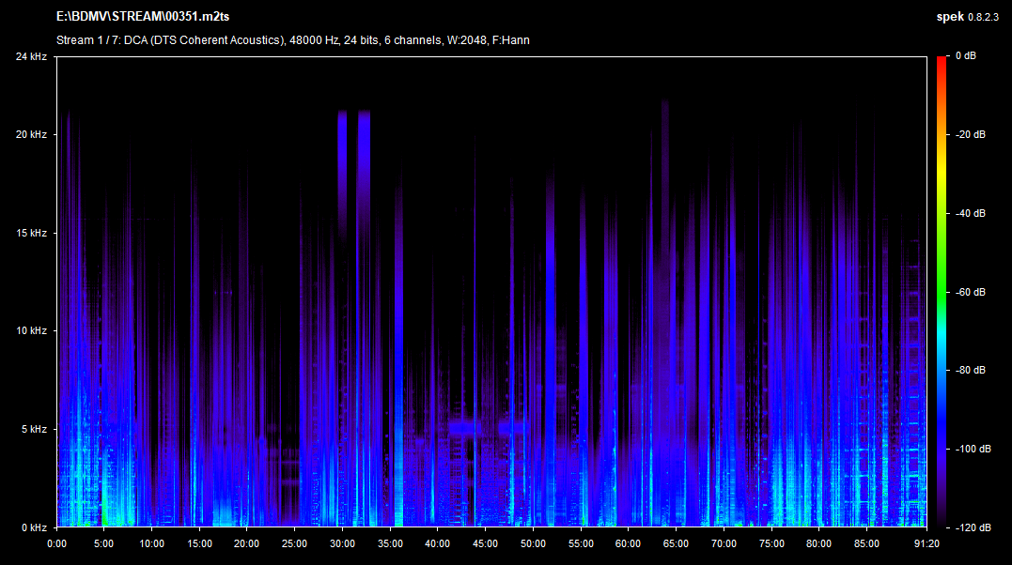Image resolution: width=1012 pixels, height=565 pixels.
Task: Select the 45:00 time axis marker
Action: pos(485,543)
